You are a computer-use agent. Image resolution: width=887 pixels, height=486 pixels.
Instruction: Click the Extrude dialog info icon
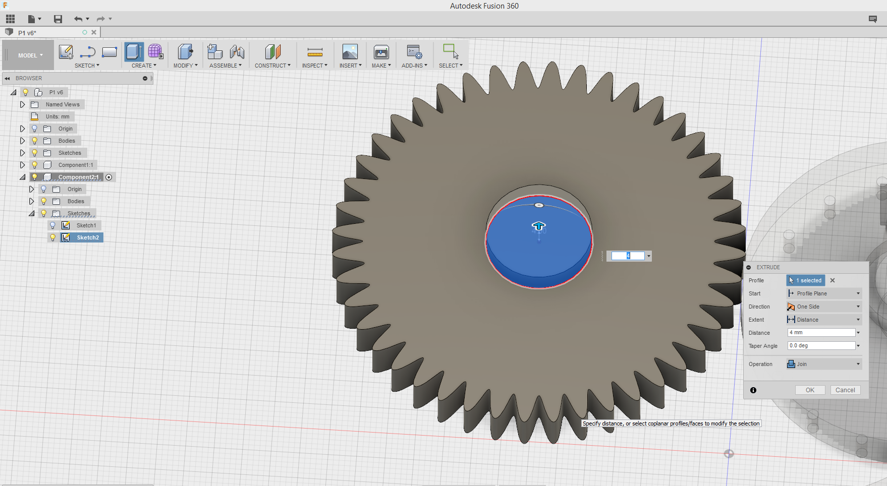(x=753, y=390)
